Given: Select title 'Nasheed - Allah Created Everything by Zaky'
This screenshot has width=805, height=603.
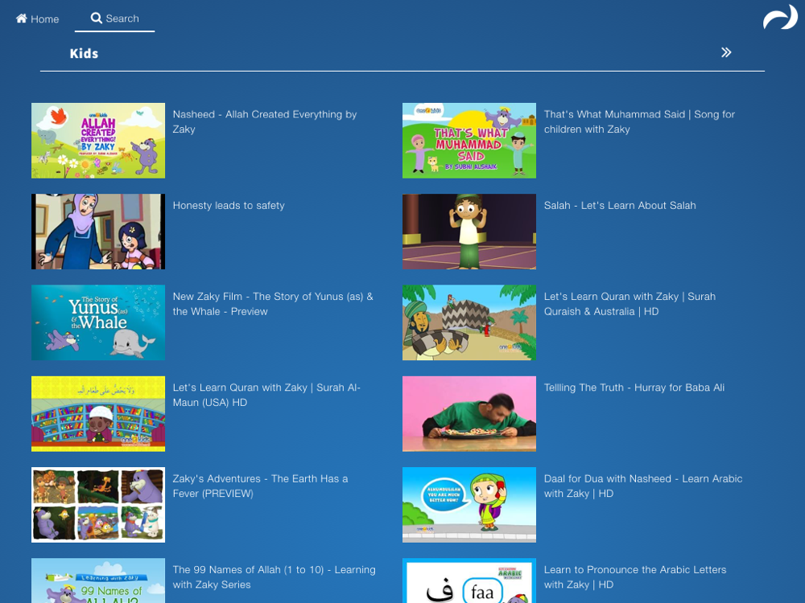Looking at the screenshot, I should coord(265,121).
